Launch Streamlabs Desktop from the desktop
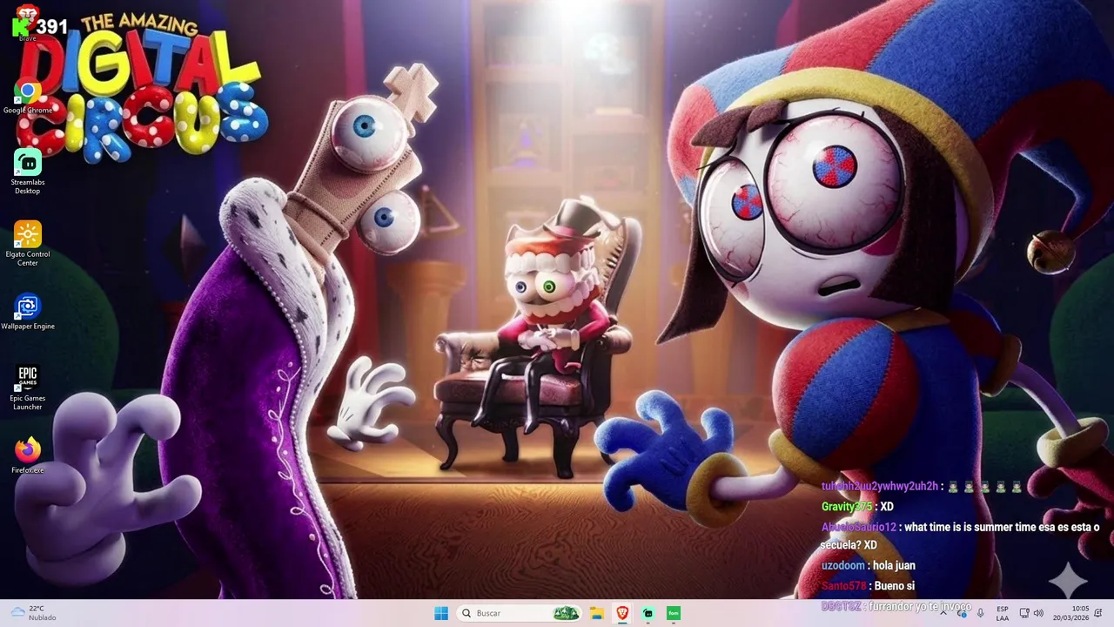 coord(28,172)
